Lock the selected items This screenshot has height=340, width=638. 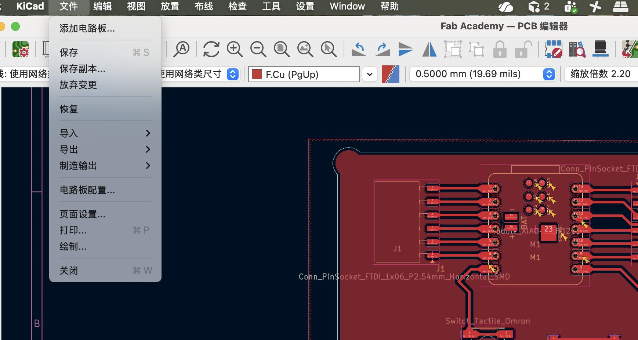click(500, 49)
